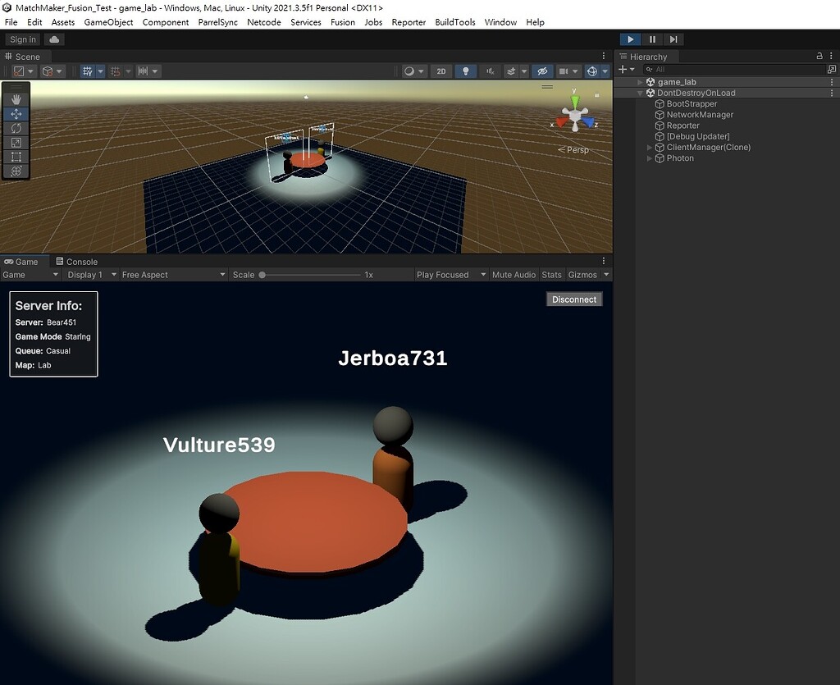Select the Hand tool in the Scene toolbar
The width and height of the screenshot is (840, 685).
click(x=16, y=99)
